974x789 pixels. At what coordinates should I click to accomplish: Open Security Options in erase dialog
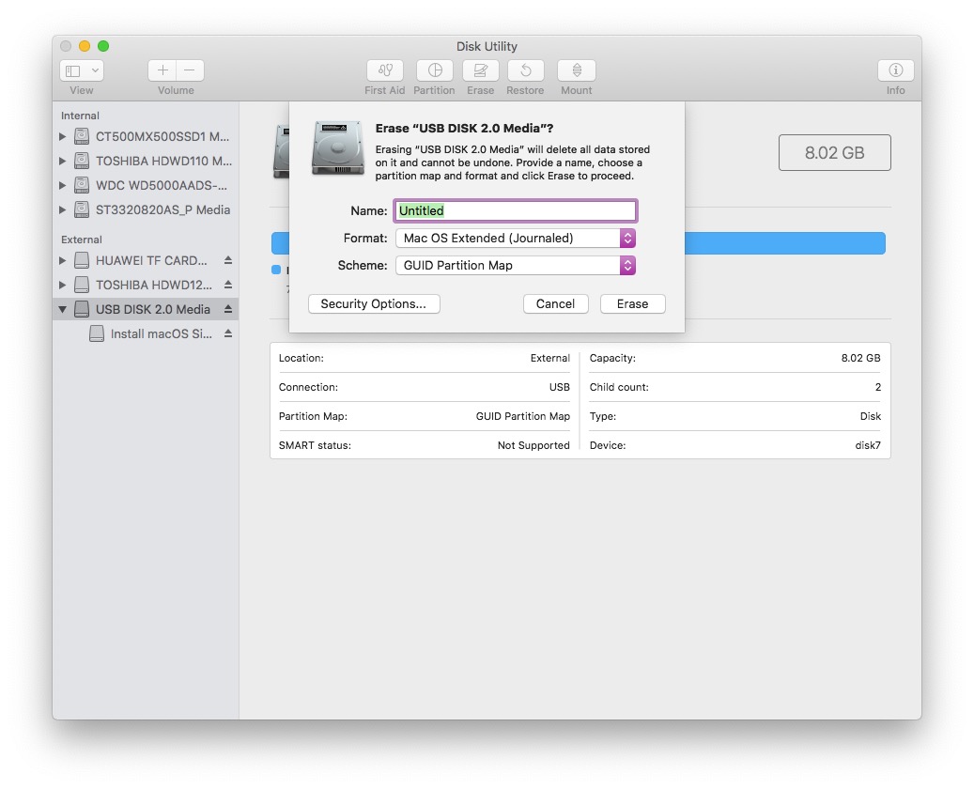pyautogui.click(x=374, y=303)
